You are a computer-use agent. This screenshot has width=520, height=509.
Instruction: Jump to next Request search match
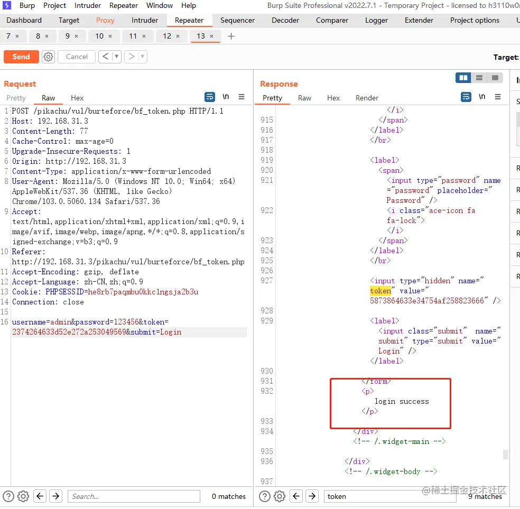(56, 496)
